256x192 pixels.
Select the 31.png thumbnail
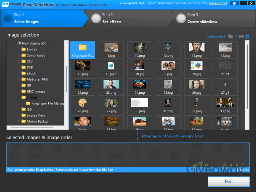168,105
